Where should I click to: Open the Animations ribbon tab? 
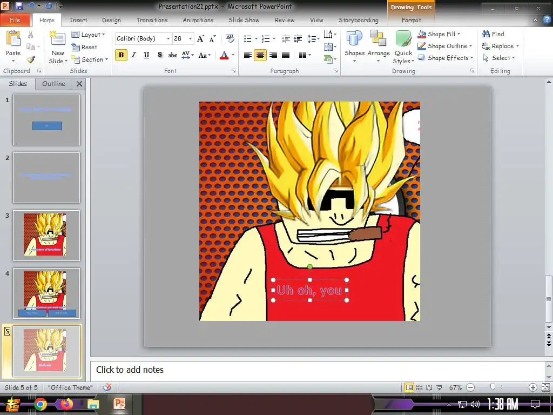click(x=198, y=20)
